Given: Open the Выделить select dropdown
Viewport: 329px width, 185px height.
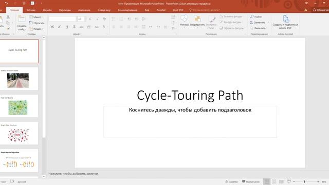Looking at the screenshot, I should [259, 28].
